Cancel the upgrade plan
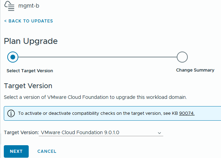Viewport: 221px width, 158px height. coord(47,151)
